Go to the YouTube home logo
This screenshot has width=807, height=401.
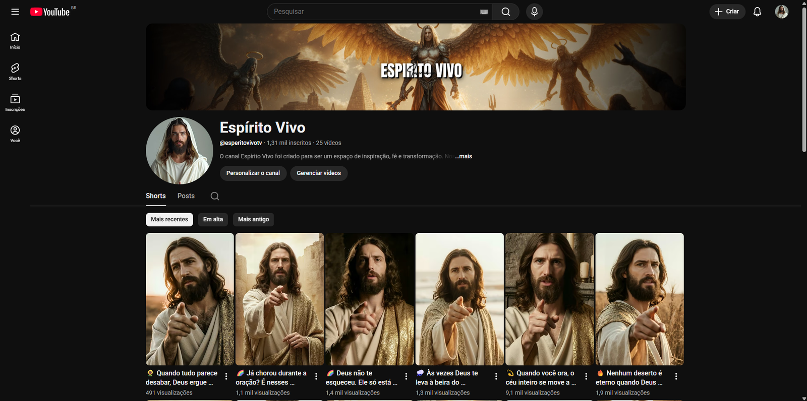(x=50, y=12)
